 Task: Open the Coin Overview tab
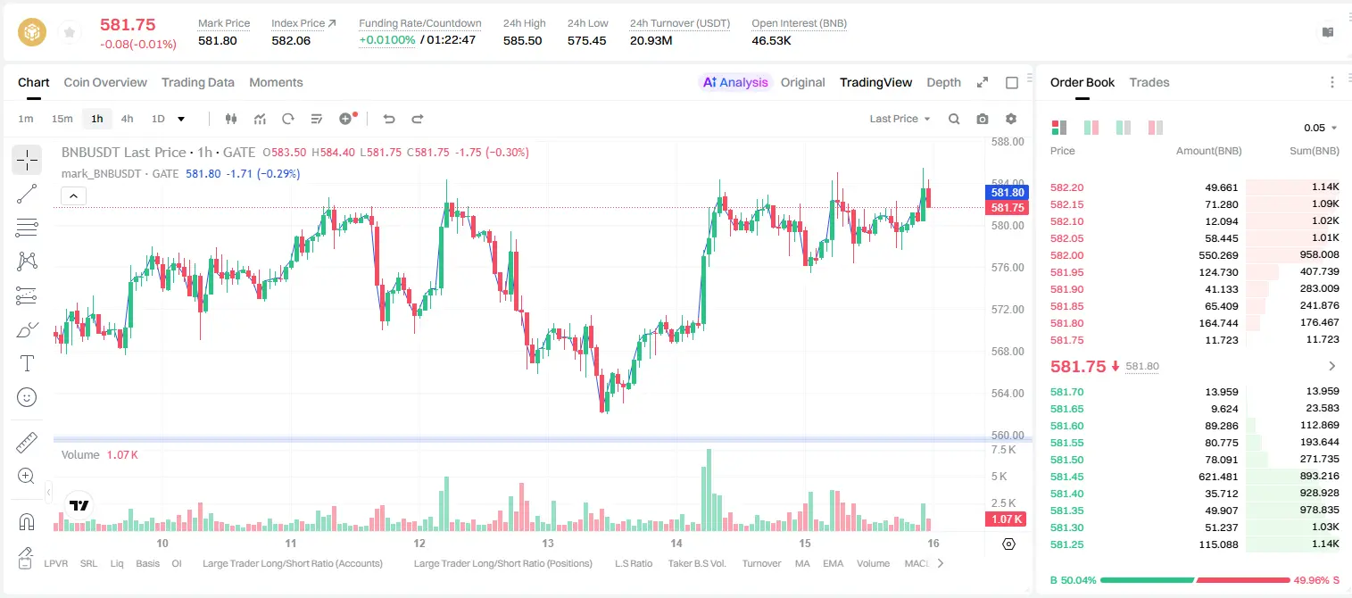coord(105,82)
